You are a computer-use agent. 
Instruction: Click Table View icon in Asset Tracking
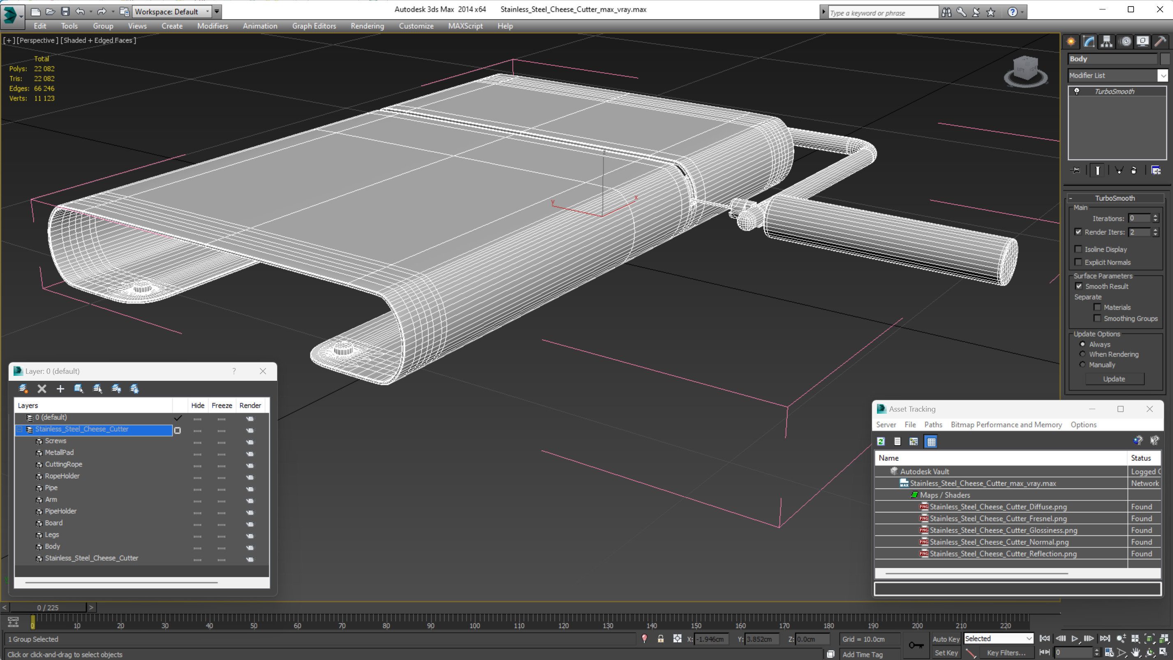point(931,441)
